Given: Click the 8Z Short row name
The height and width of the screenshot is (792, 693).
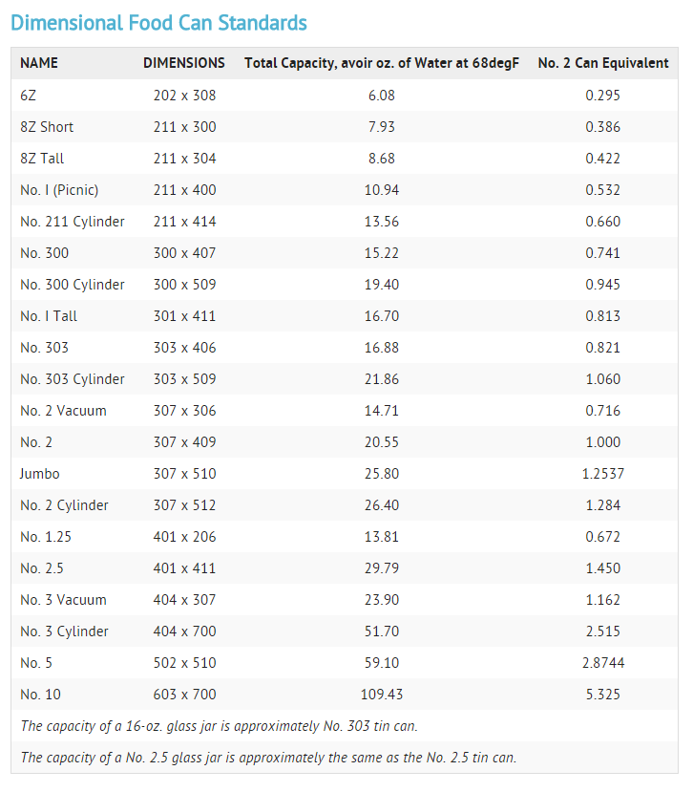Looking at the screenshot, I should (x=47, y=127).
